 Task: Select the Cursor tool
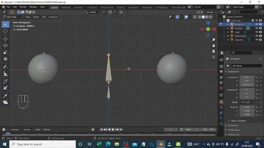click(5, 31)
